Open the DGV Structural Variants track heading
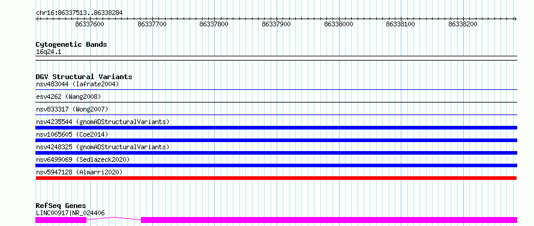The width and height of the screenshot is (534, 226). click(84, 77)
